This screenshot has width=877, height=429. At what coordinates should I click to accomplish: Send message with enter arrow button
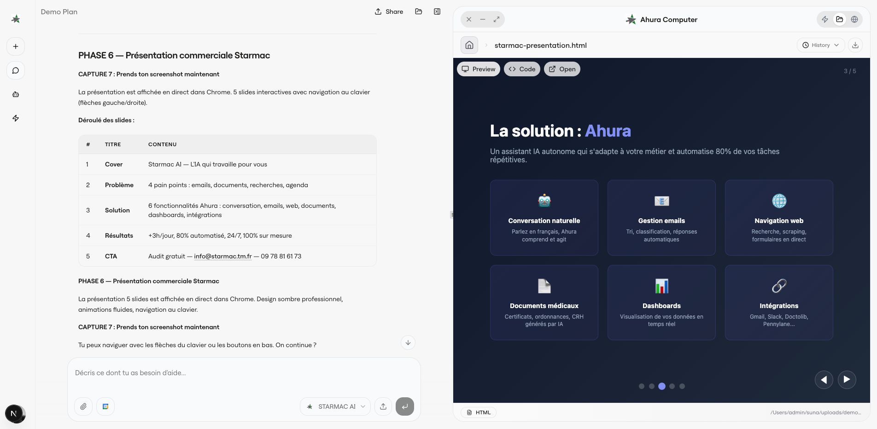click(x=405, y=406)
